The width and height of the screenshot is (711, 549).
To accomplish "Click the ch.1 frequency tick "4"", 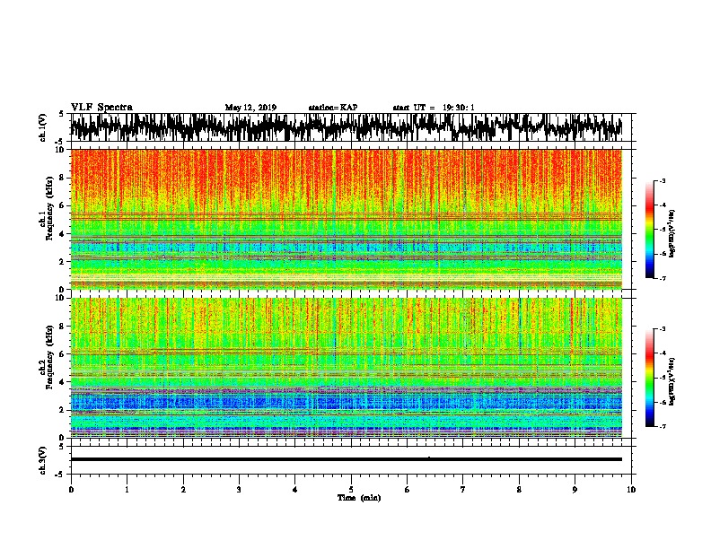I will 64,234.
